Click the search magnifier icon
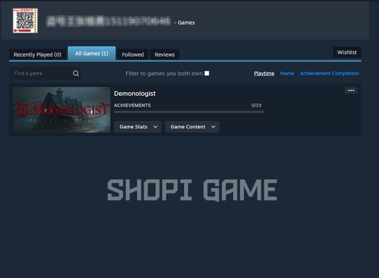The height and width of the screenshot is (278, 379). (x=76, y=73)
